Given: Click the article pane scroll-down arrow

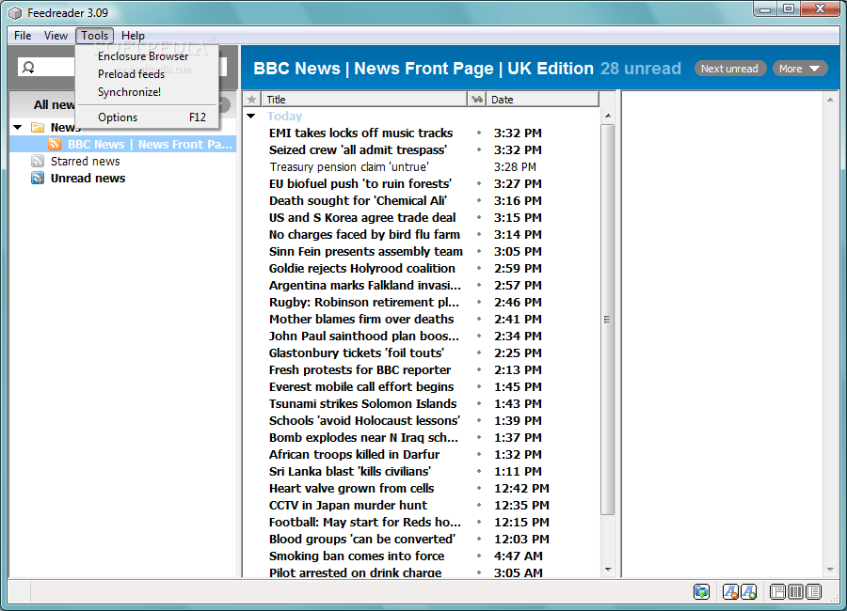Looking at the screenshot, I should tap(830, 570).
